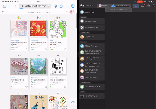Tap the three-dot multitasking menu
This screenshot has height=109, width=156.
pyautogui.click(x=38, y=2)
